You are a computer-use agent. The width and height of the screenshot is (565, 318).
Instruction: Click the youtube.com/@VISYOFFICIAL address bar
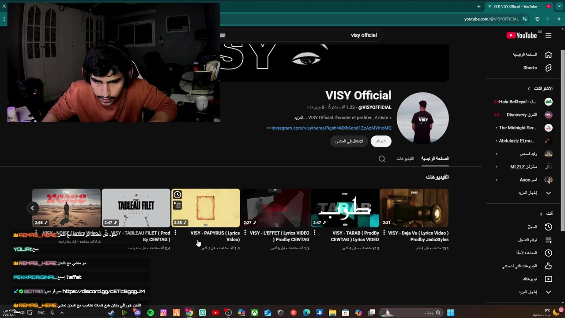point(491,19)
